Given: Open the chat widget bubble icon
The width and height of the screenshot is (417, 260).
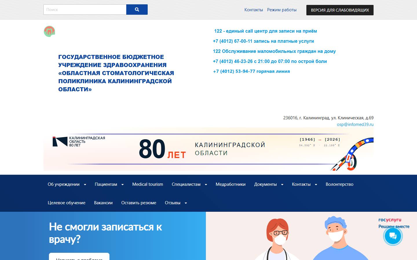Looking at the screenshot, I should [393, 236].
